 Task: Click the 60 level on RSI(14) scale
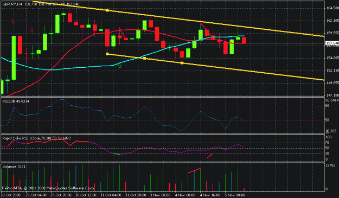(327, 106)
